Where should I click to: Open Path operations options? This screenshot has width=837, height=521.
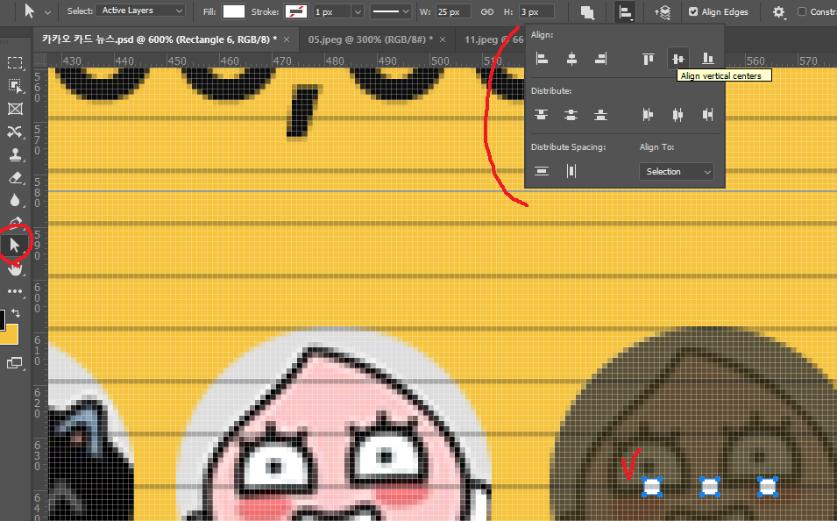[588, 12]
